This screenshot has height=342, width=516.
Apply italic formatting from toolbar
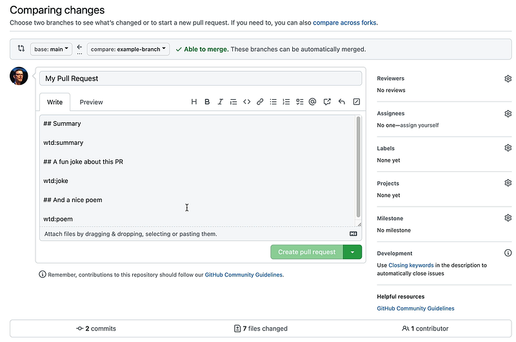coord(220,102)
